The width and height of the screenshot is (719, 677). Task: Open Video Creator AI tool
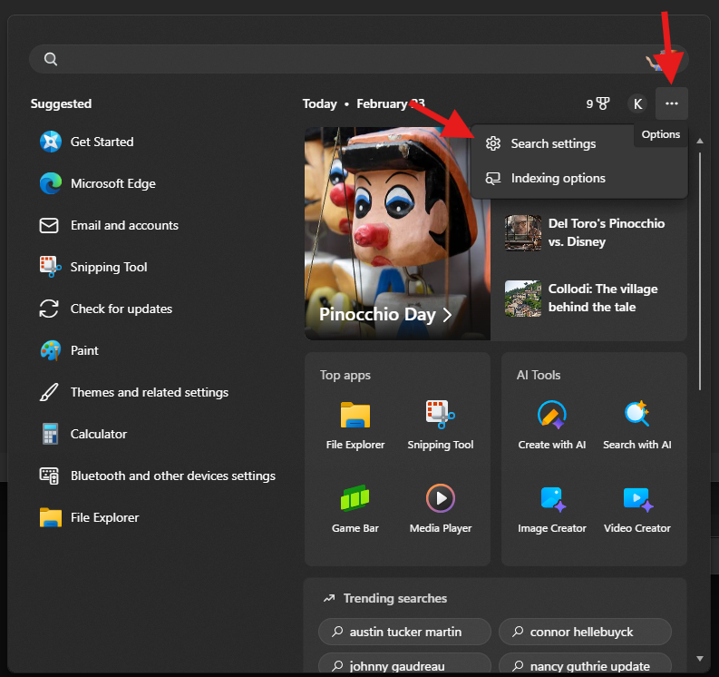[x=636, y=509]
